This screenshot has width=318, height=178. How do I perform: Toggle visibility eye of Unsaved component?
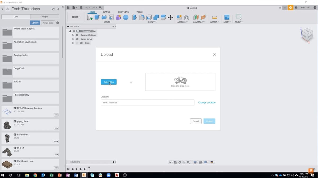[74, 31]
